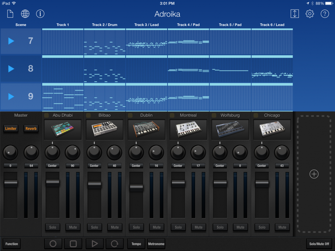
Task: Open the settings gear icon
Action: coord(309,14)
